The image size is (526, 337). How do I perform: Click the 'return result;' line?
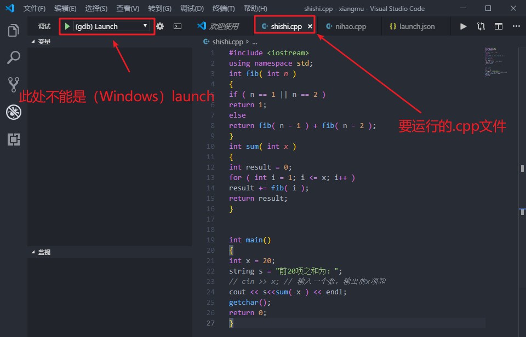click(258, 198)
